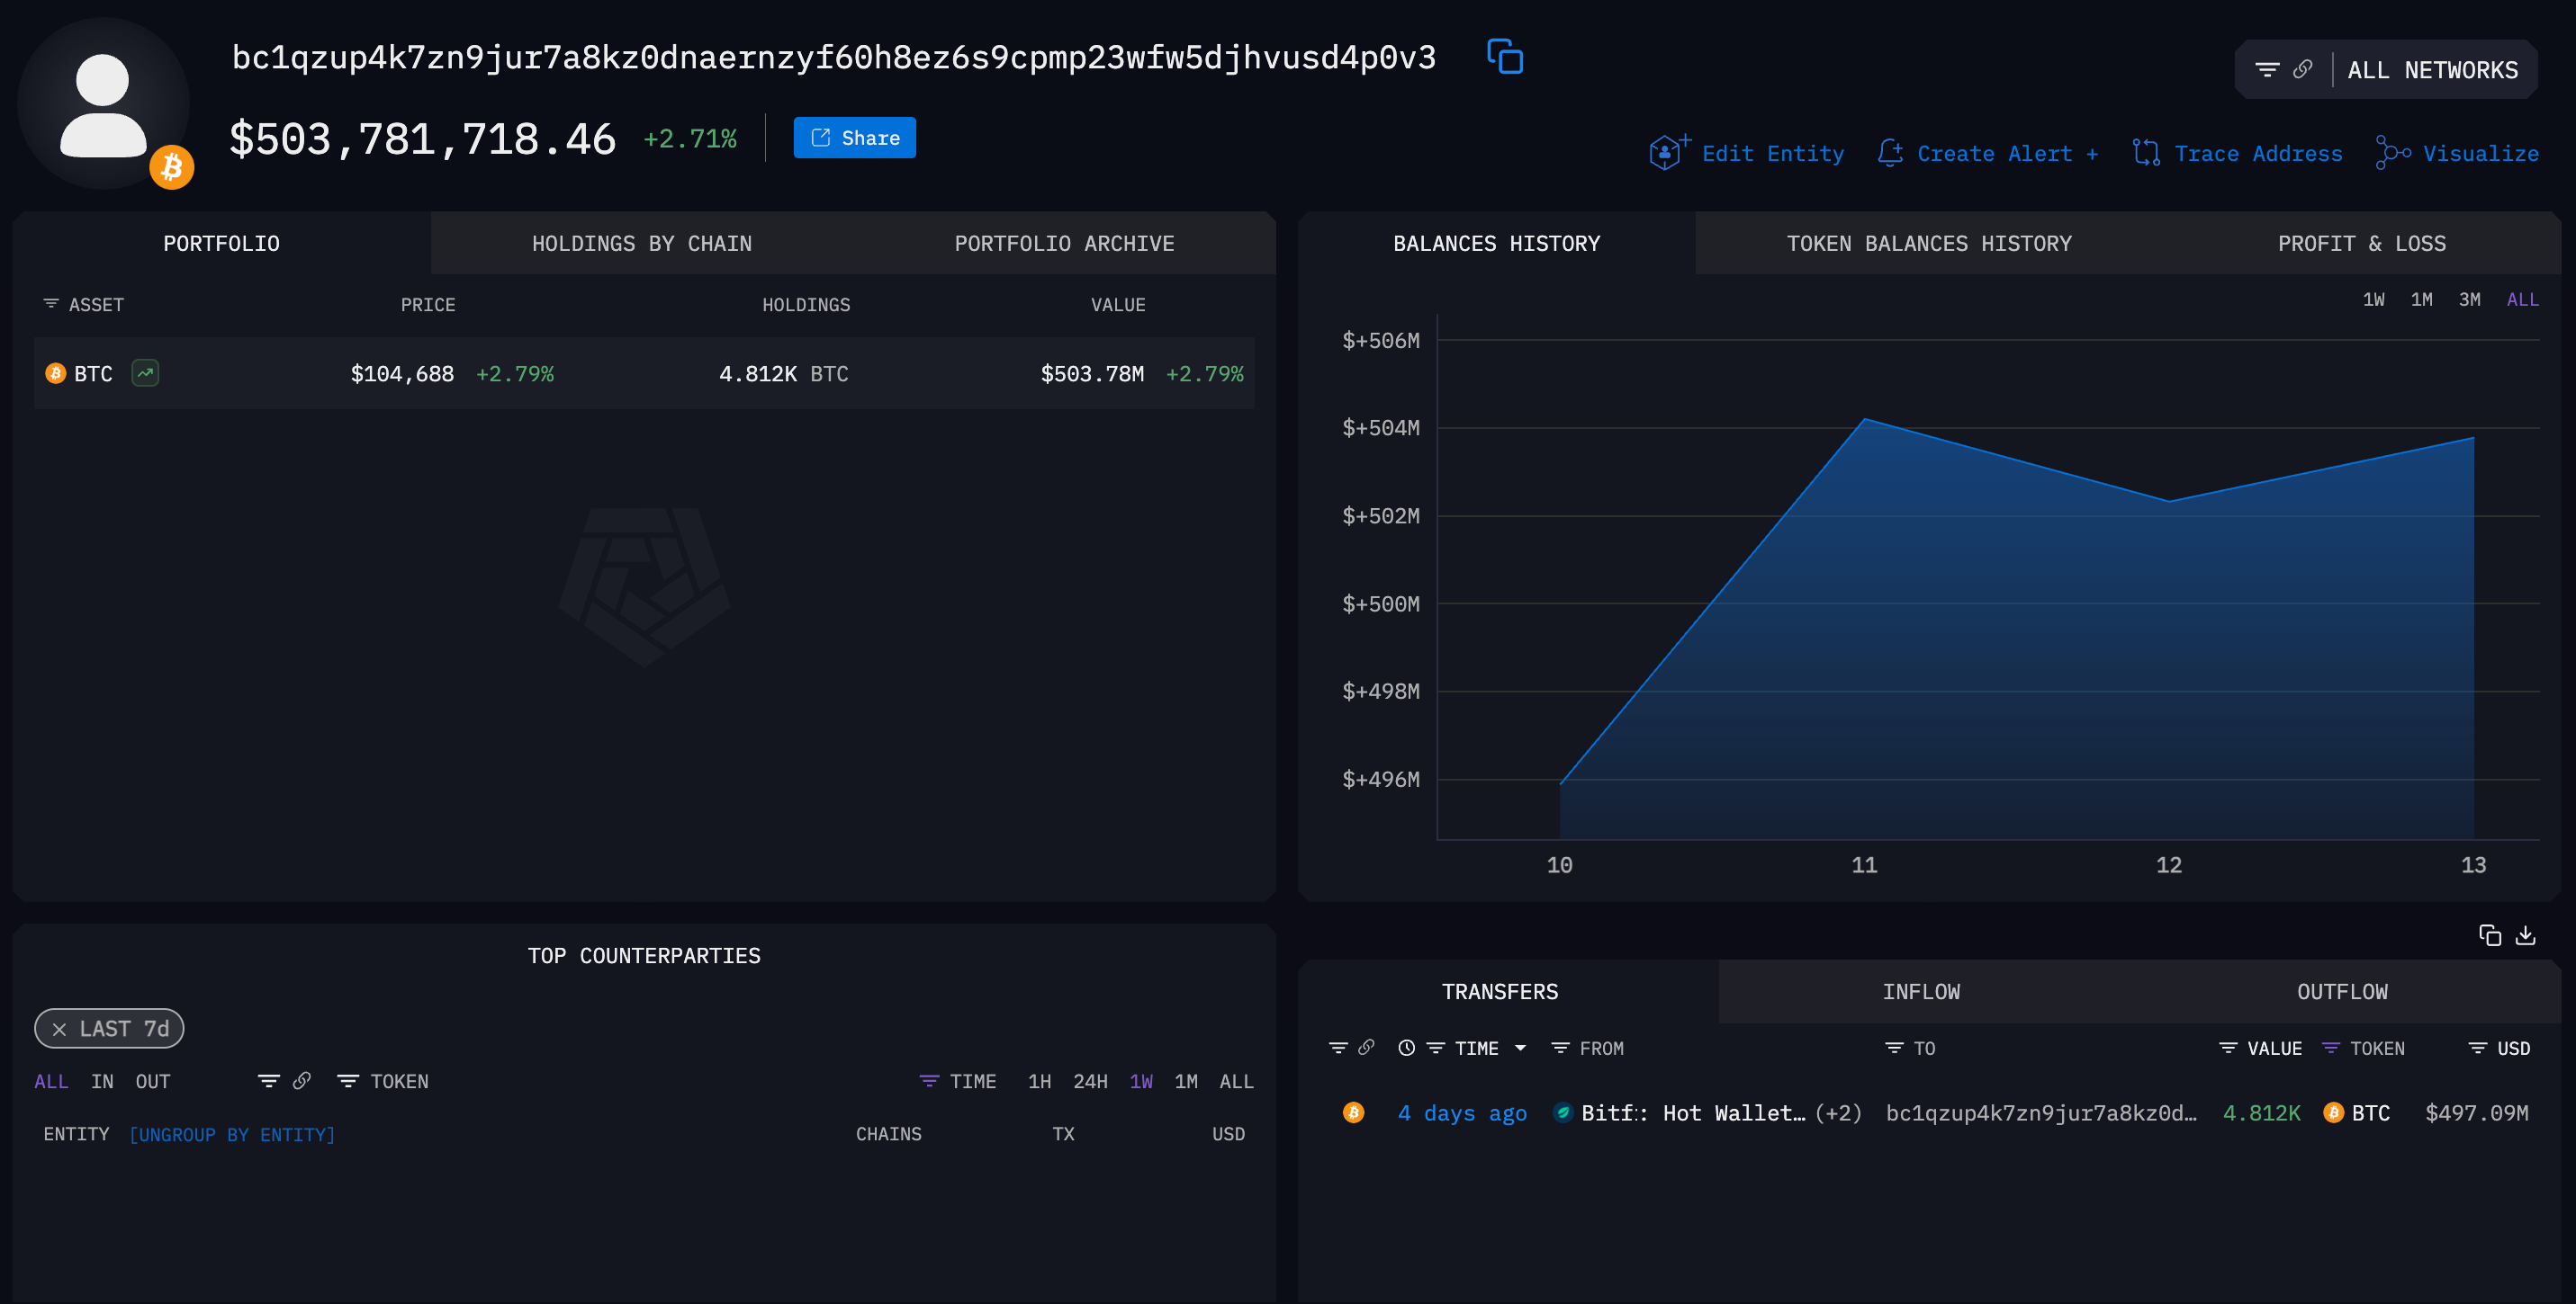Open the Visualize graph icon

(2392, 153)
